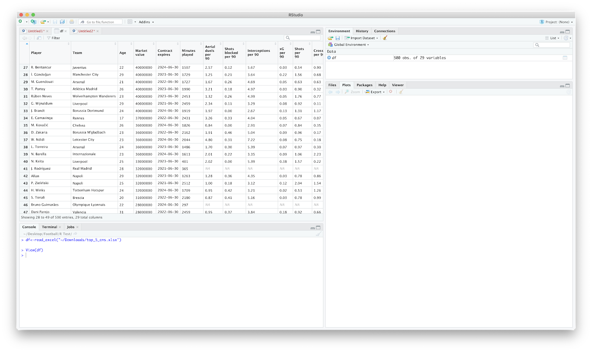The width and height of the screenshot is (592, 352).
Task: Switch to the History tab
Action: [x=362, y=31]
